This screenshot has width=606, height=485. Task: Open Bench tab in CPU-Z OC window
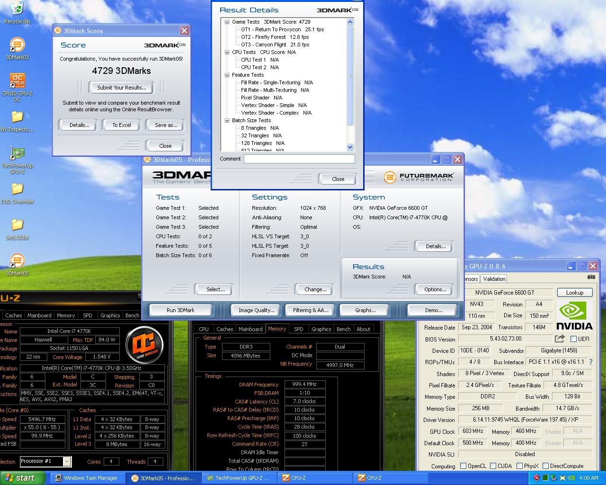[133, 315]
